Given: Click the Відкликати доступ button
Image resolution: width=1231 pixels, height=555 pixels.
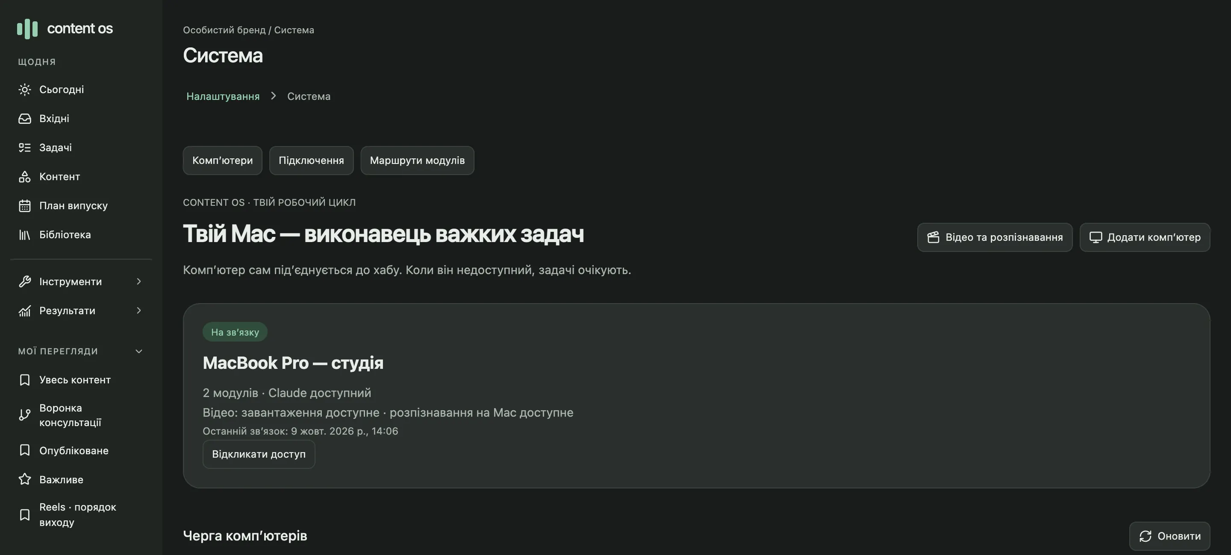Looking at the screenshot, I should click(259, 454).
